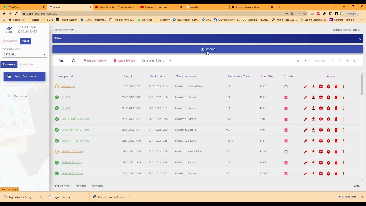
Task: Check the Exportat box for eldorado.zip
Action: click(x=286, y=87)
